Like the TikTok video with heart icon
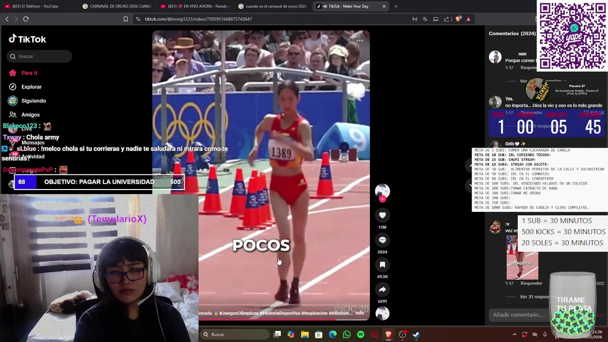Viewport: 608px width, 342px height. point(382,215)
